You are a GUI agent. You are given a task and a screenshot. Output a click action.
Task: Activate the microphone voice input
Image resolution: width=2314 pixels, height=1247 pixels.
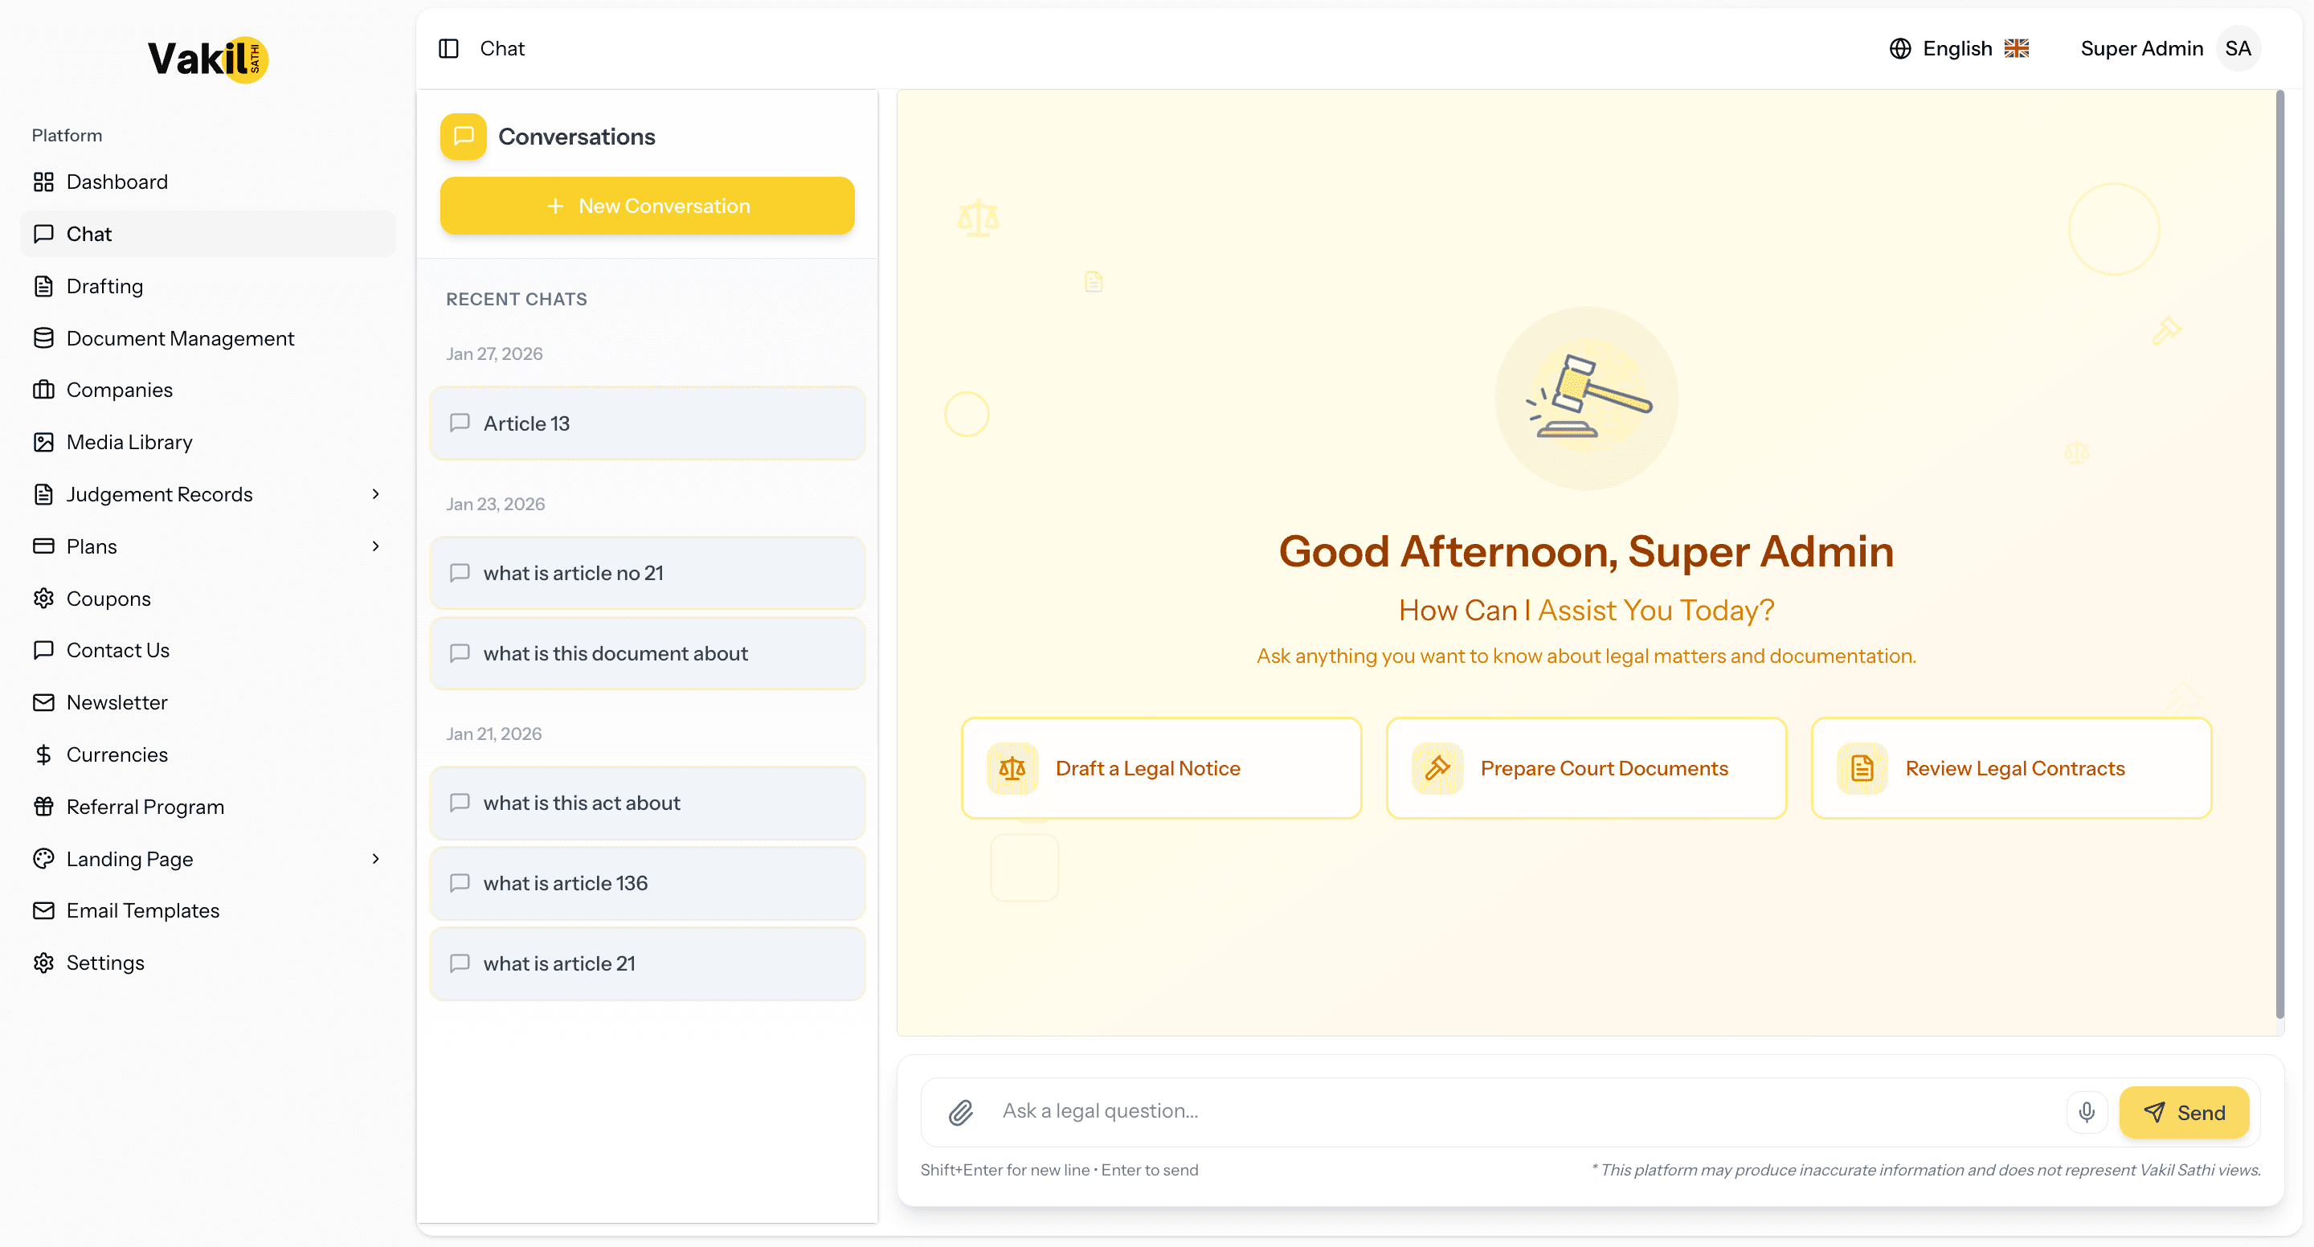2086,1112
